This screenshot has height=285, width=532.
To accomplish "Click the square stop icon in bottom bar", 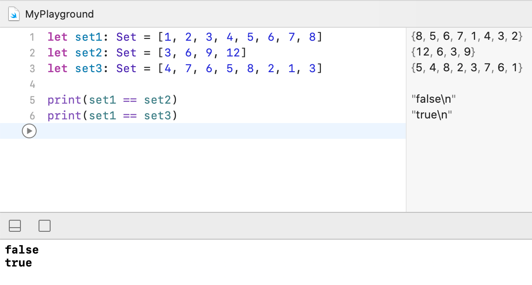I will [x=45, y=226].
